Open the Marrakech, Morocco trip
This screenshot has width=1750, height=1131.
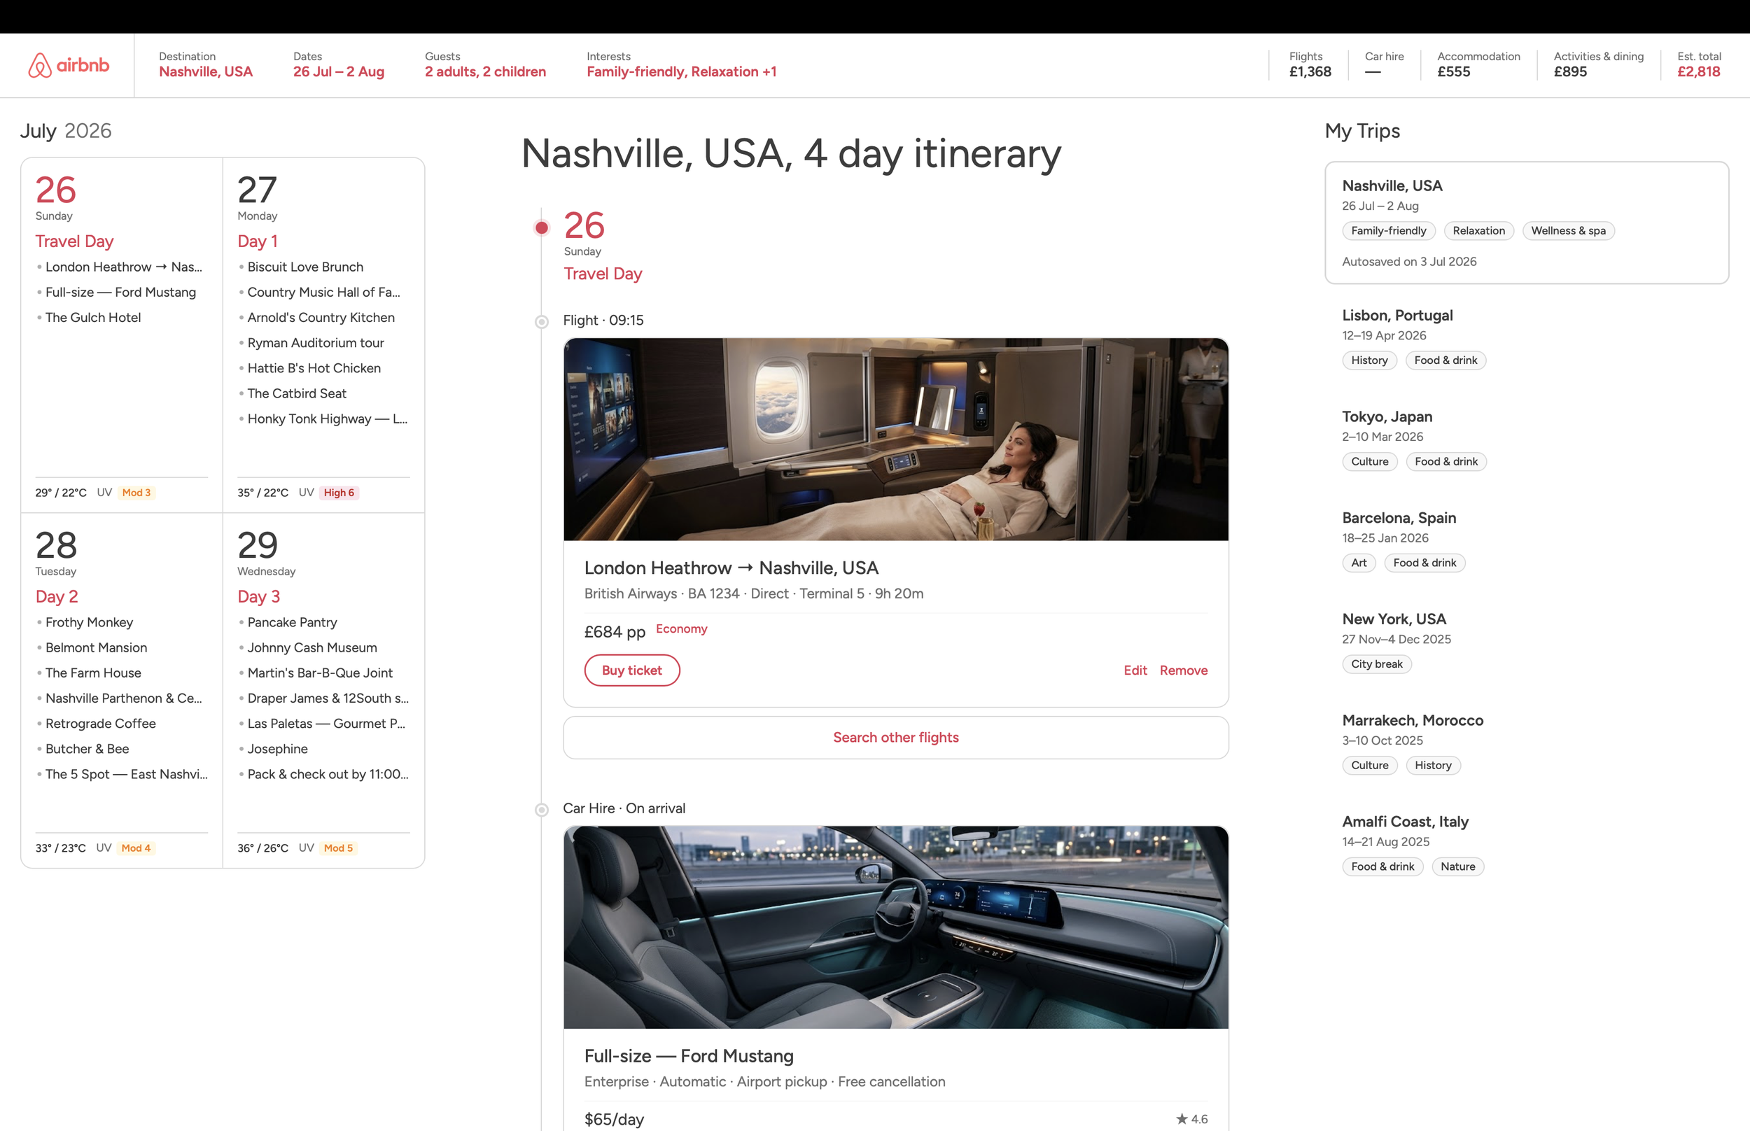point(1527,745)
